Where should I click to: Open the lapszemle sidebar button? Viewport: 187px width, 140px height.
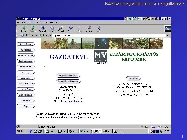click(25, 95)
